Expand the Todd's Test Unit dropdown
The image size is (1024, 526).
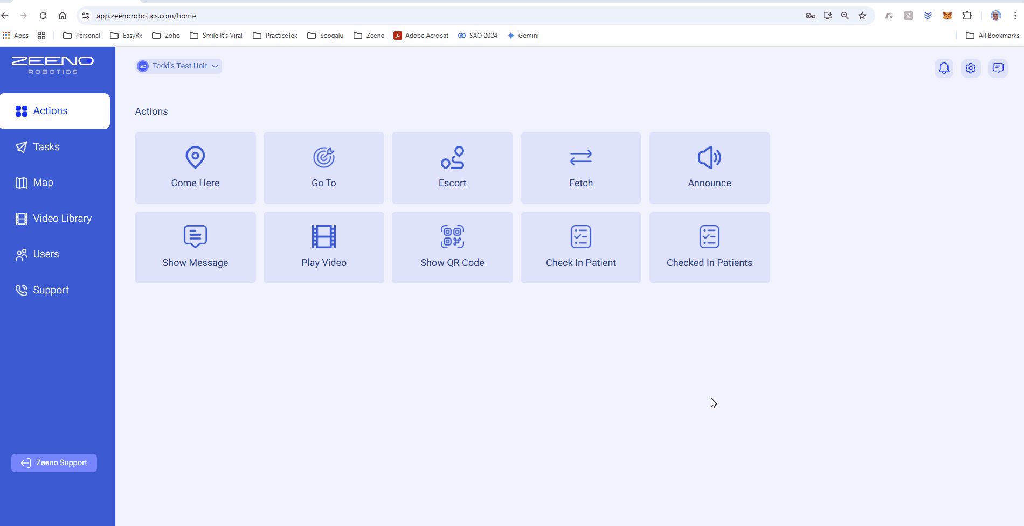179,66
